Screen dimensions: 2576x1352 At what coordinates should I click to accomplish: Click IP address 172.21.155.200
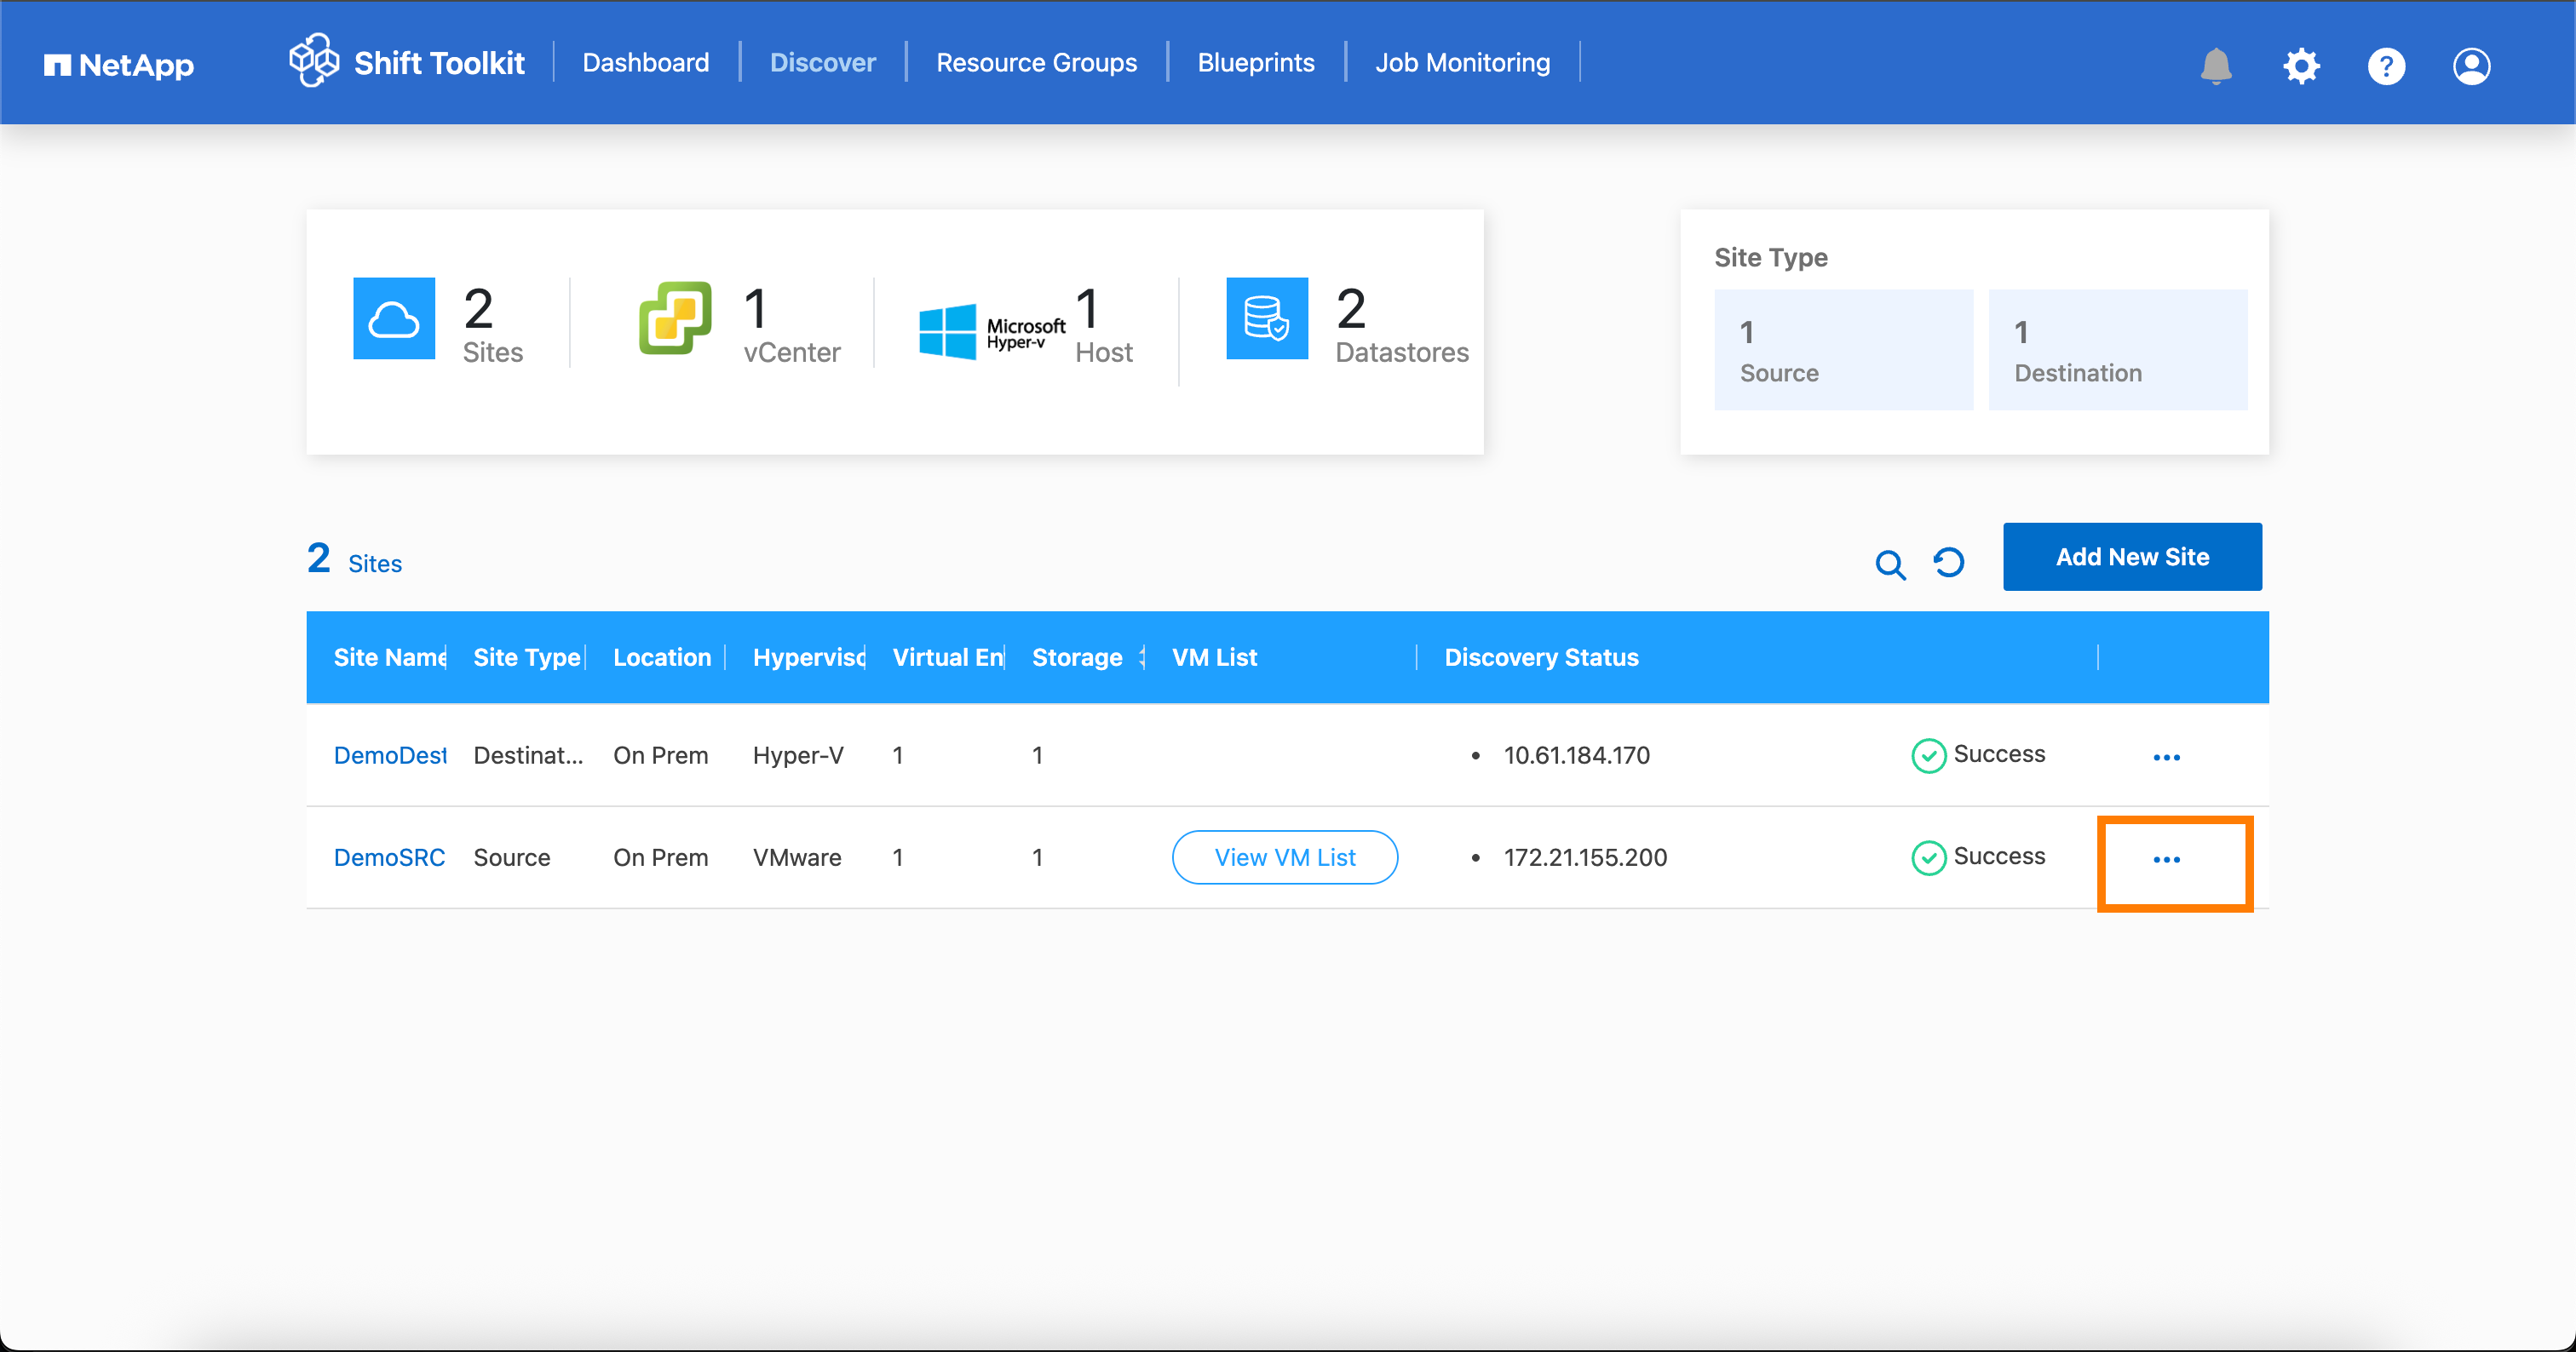coord(1585,857)
